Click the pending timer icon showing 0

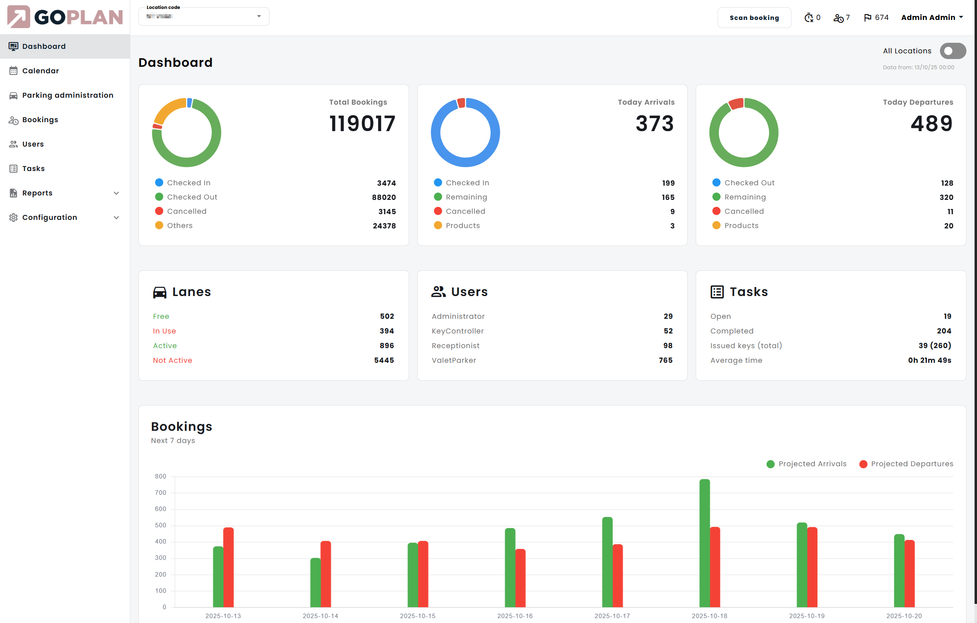[x=809, y=17]
